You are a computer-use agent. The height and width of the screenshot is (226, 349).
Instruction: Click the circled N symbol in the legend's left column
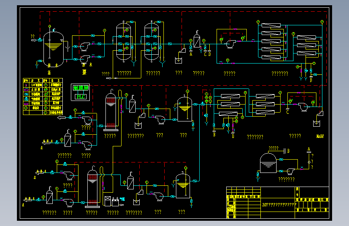coord(26,108)
